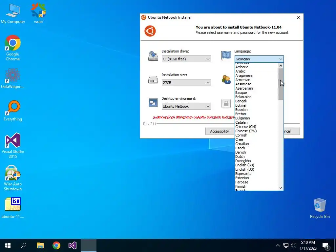This screenshot has width=336, height=252.
Task: Click the active installer taskbar button
Action: 89,245
